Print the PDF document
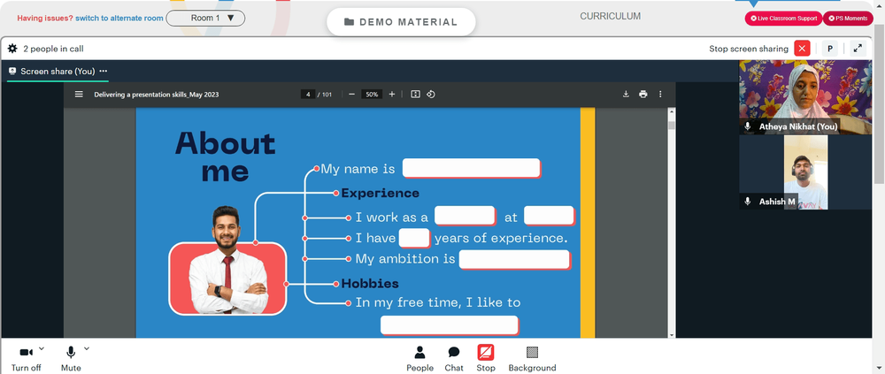Viewport: 885px width, 374px height. click(643, 95)
